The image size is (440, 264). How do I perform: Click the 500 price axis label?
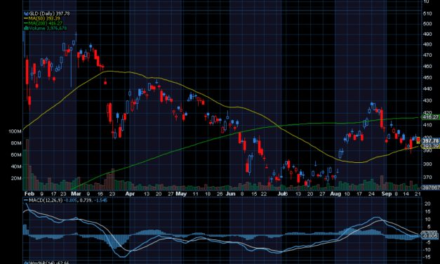click(427, 24)
